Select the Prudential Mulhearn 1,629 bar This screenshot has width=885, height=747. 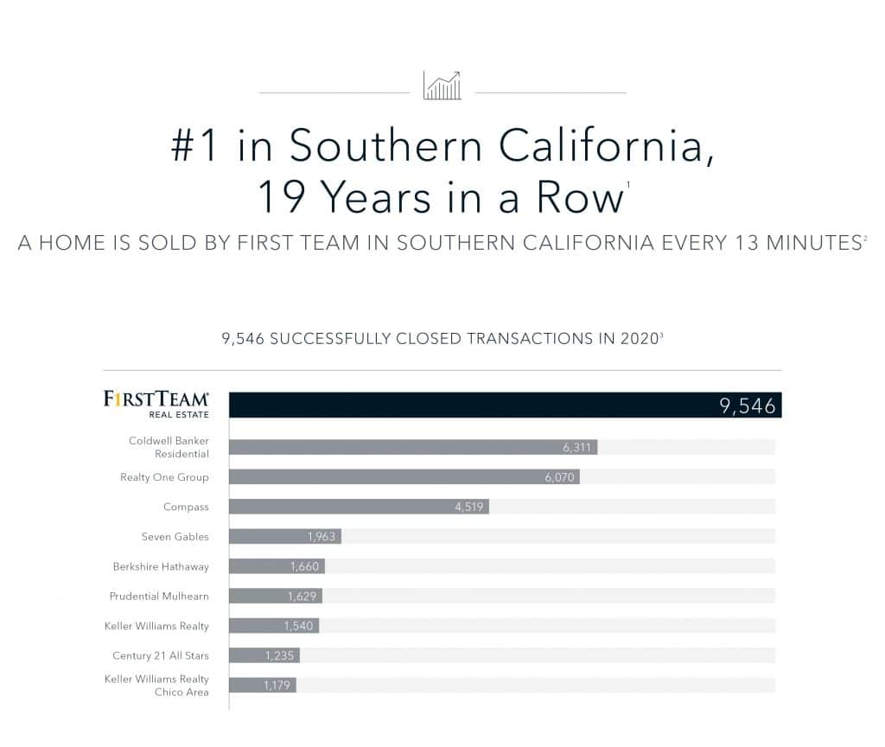point(276,596)
